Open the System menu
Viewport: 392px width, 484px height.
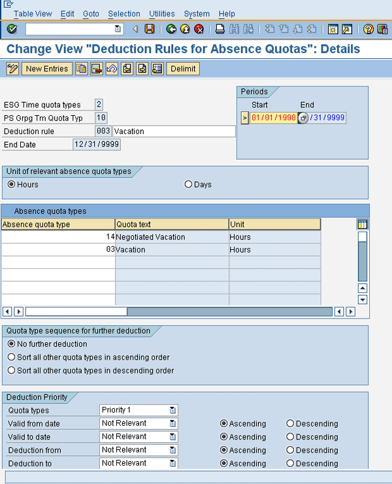tap(197, 14)
